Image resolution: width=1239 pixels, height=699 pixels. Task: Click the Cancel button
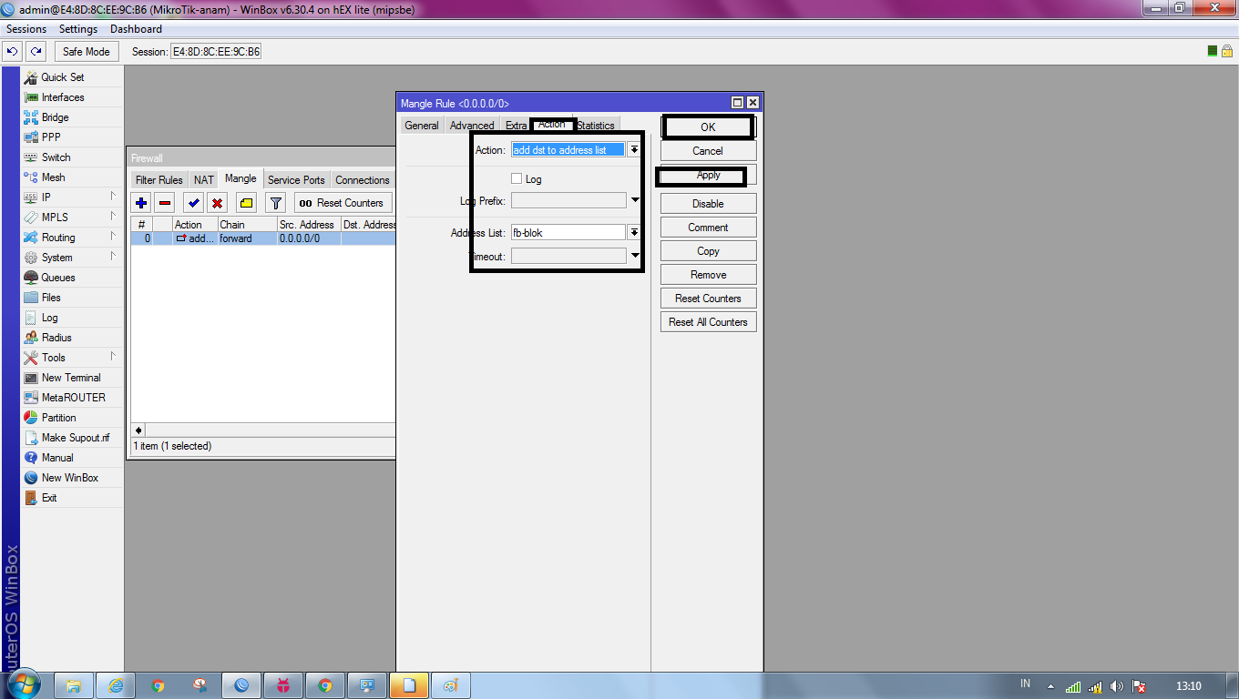point(708,151)
